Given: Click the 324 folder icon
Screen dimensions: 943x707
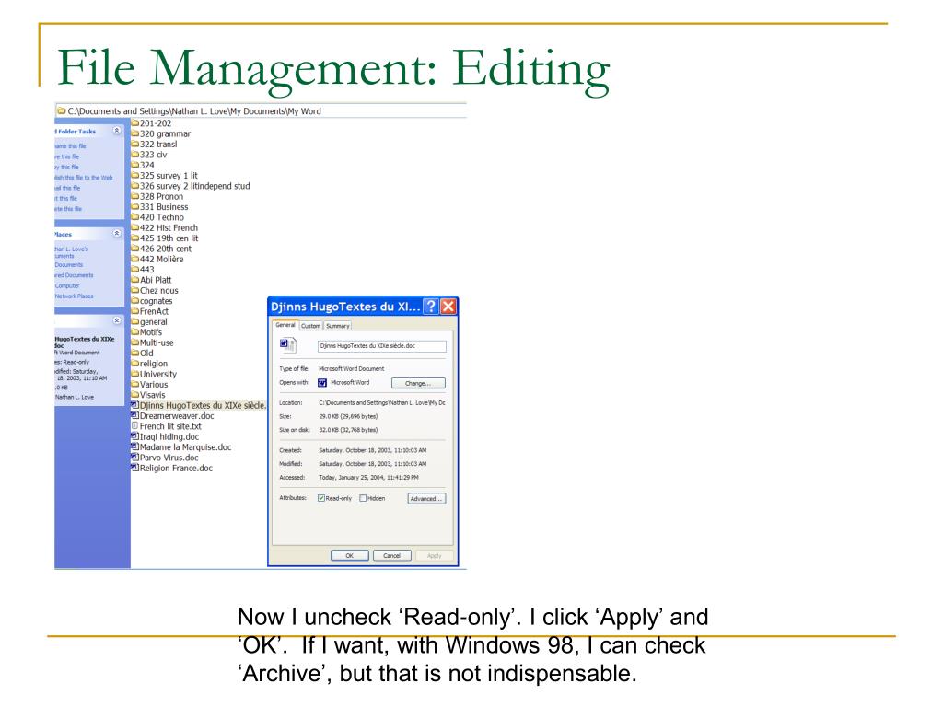Looking at the screenshot, I should [135, 165].
